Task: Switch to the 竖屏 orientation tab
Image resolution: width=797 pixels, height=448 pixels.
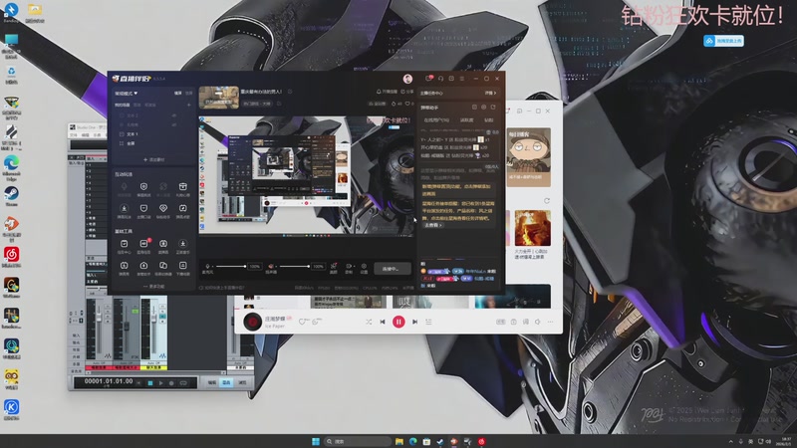Action: 188,94
